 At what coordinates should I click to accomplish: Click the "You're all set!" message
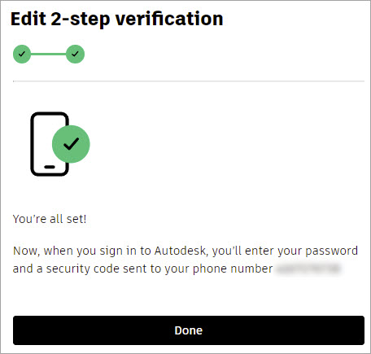tap(50, 219)
